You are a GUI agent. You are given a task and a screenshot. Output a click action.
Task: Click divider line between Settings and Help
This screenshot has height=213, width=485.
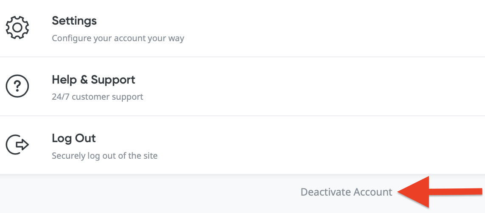242,57
